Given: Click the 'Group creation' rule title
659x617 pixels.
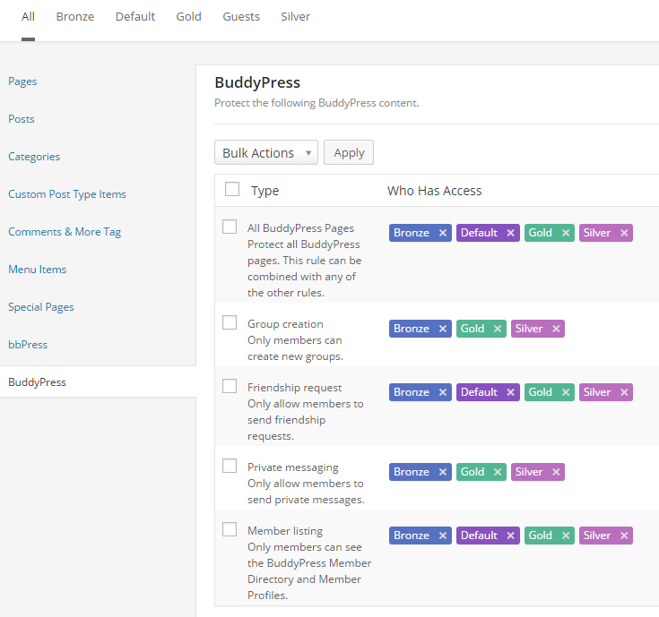Looking at the screenshot, I should (x=285, y=324).
